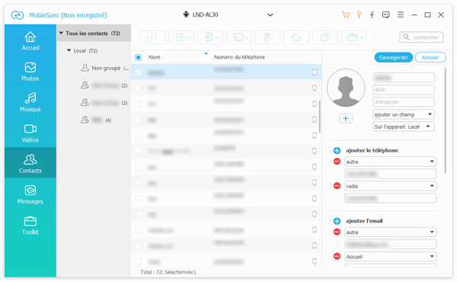This screenshot has width=457, height=282.
Task: Open the Vidéos section
Action: 30,133
